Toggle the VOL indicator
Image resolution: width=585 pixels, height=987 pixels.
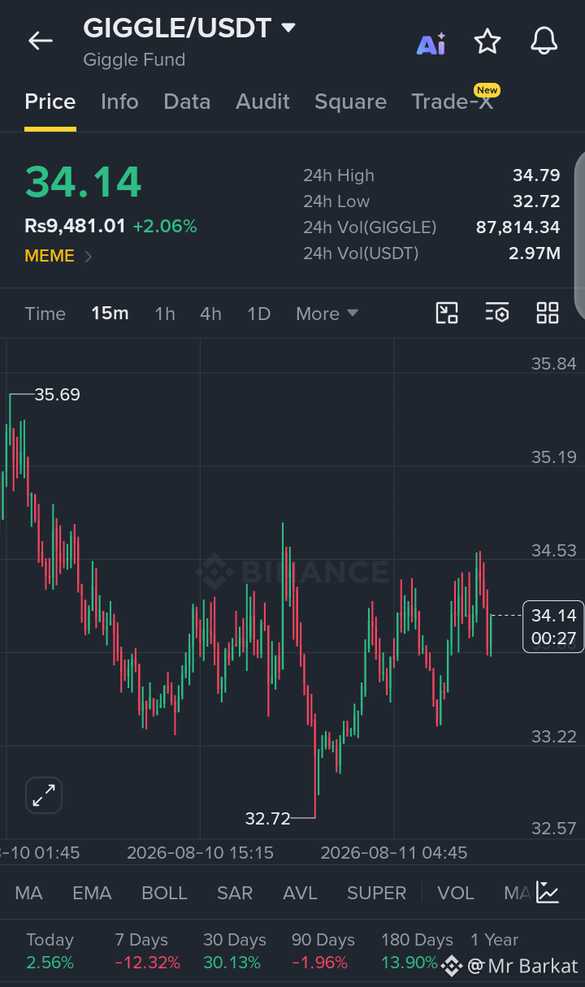[x=455, y=893]
